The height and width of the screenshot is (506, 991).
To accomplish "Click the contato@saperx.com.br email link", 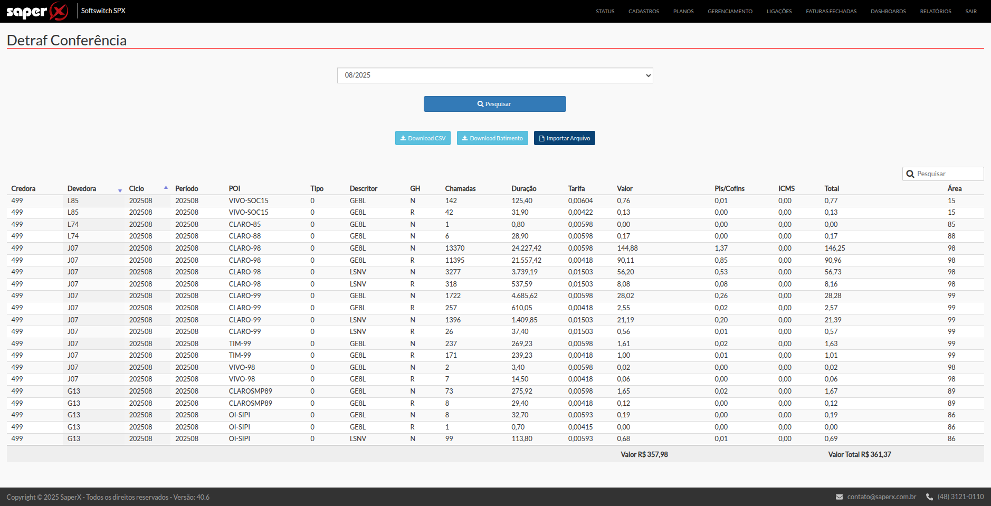I will click(x=881, y=497).
